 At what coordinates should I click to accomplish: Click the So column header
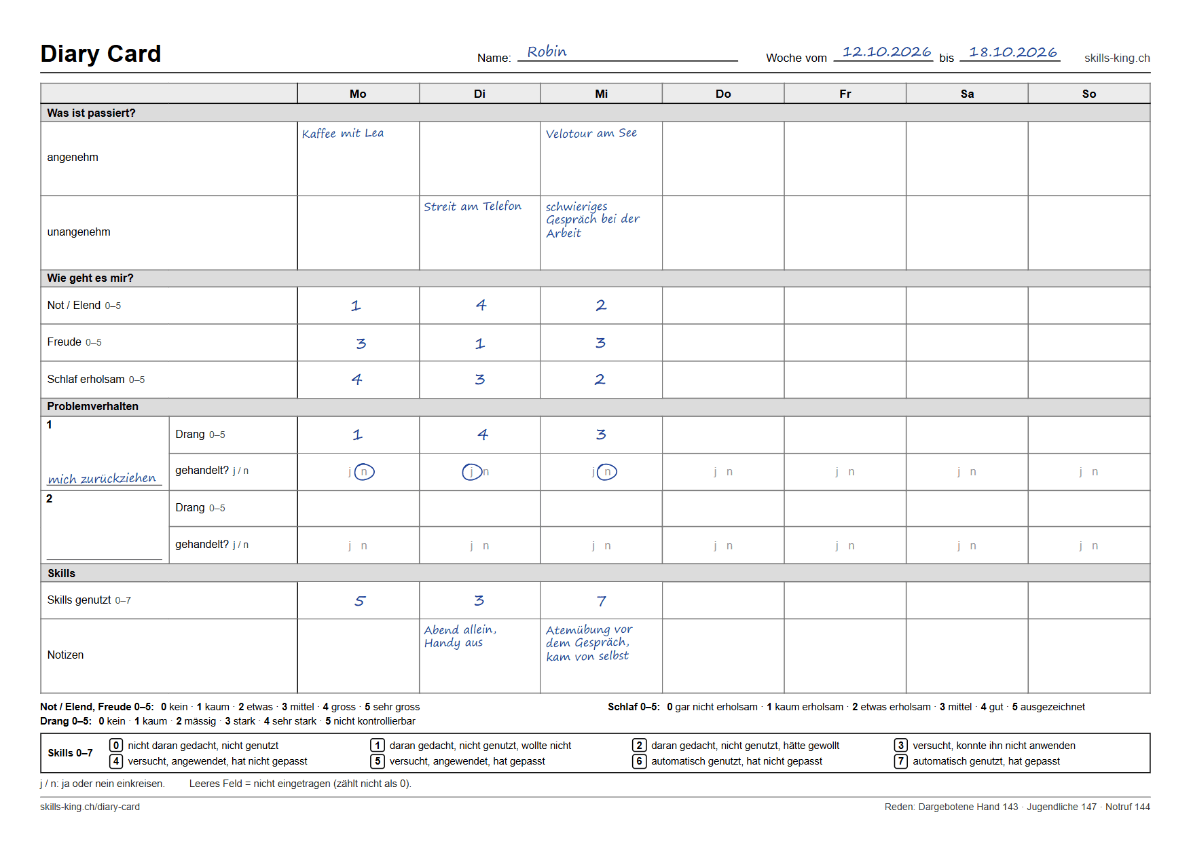tap(1089, 94)
